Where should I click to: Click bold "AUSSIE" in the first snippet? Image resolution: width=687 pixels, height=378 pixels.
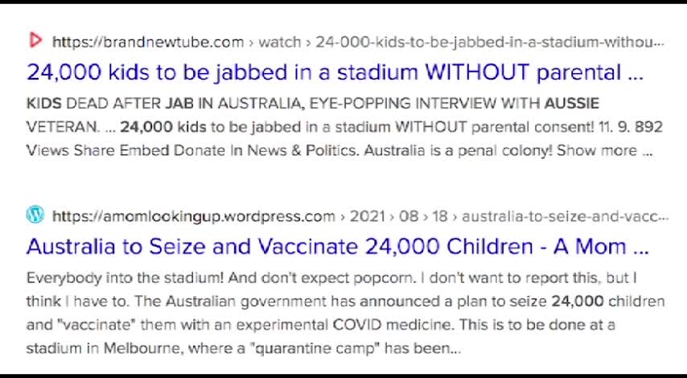coord(571,104)
